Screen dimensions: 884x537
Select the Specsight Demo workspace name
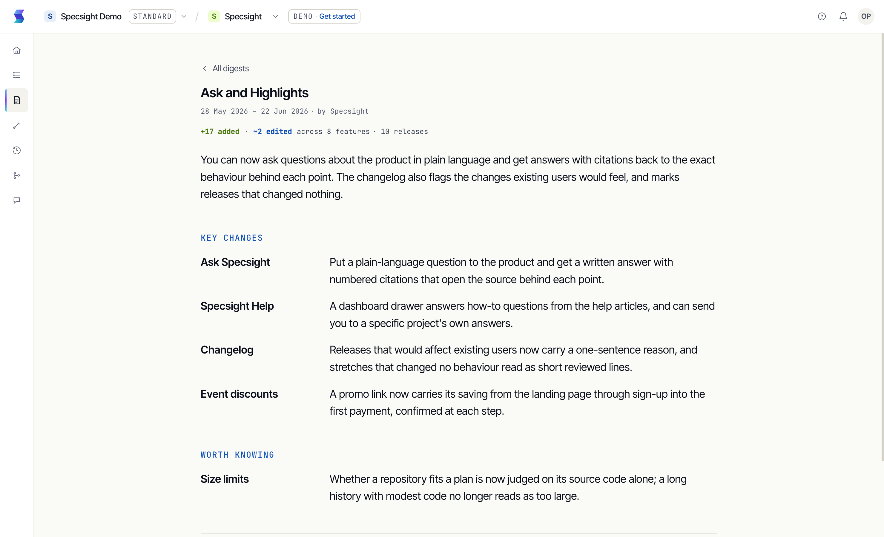pyautogui.click(x=91, y=16)
